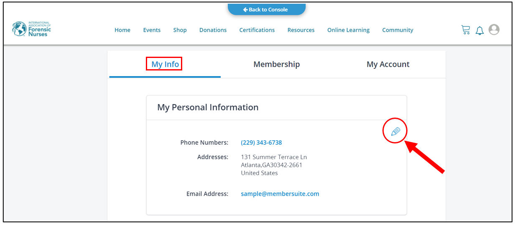The width and height of the screenshot is (517, 226).
Task: Click the My Personal Information heading
Action: pos(208,107)
